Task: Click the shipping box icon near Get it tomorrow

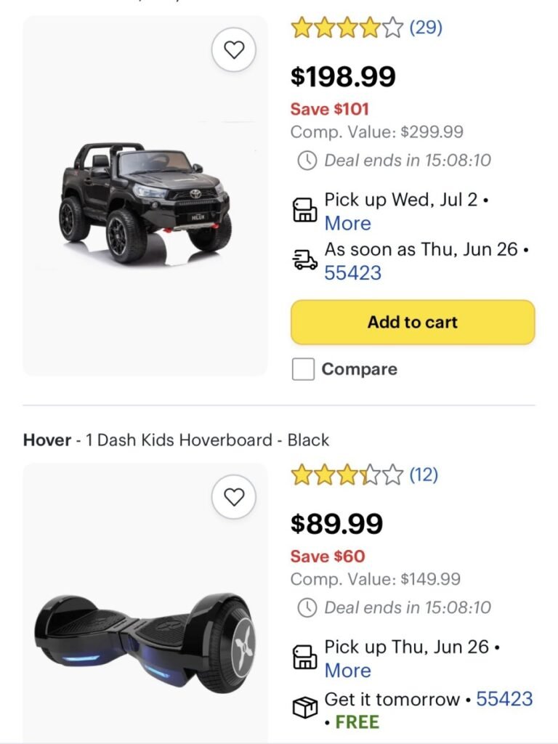Action: 305,706
